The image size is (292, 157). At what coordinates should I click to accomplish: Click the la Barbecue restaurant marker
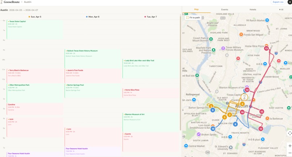267,119
